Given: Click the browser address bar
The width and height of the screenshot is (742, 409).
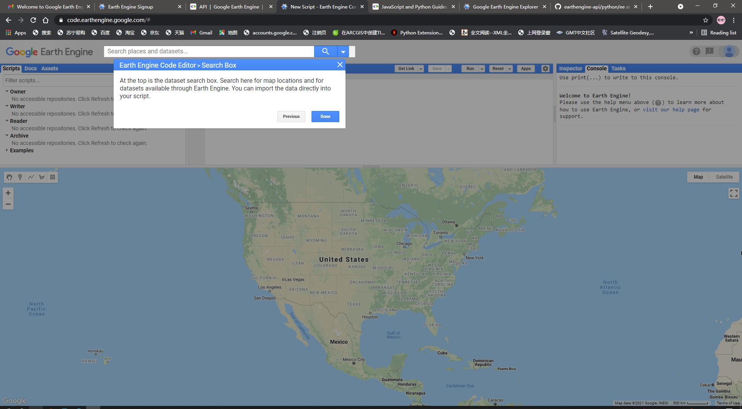Looking at the screenshot, I should pyautogui.click(x=379, y=20).
